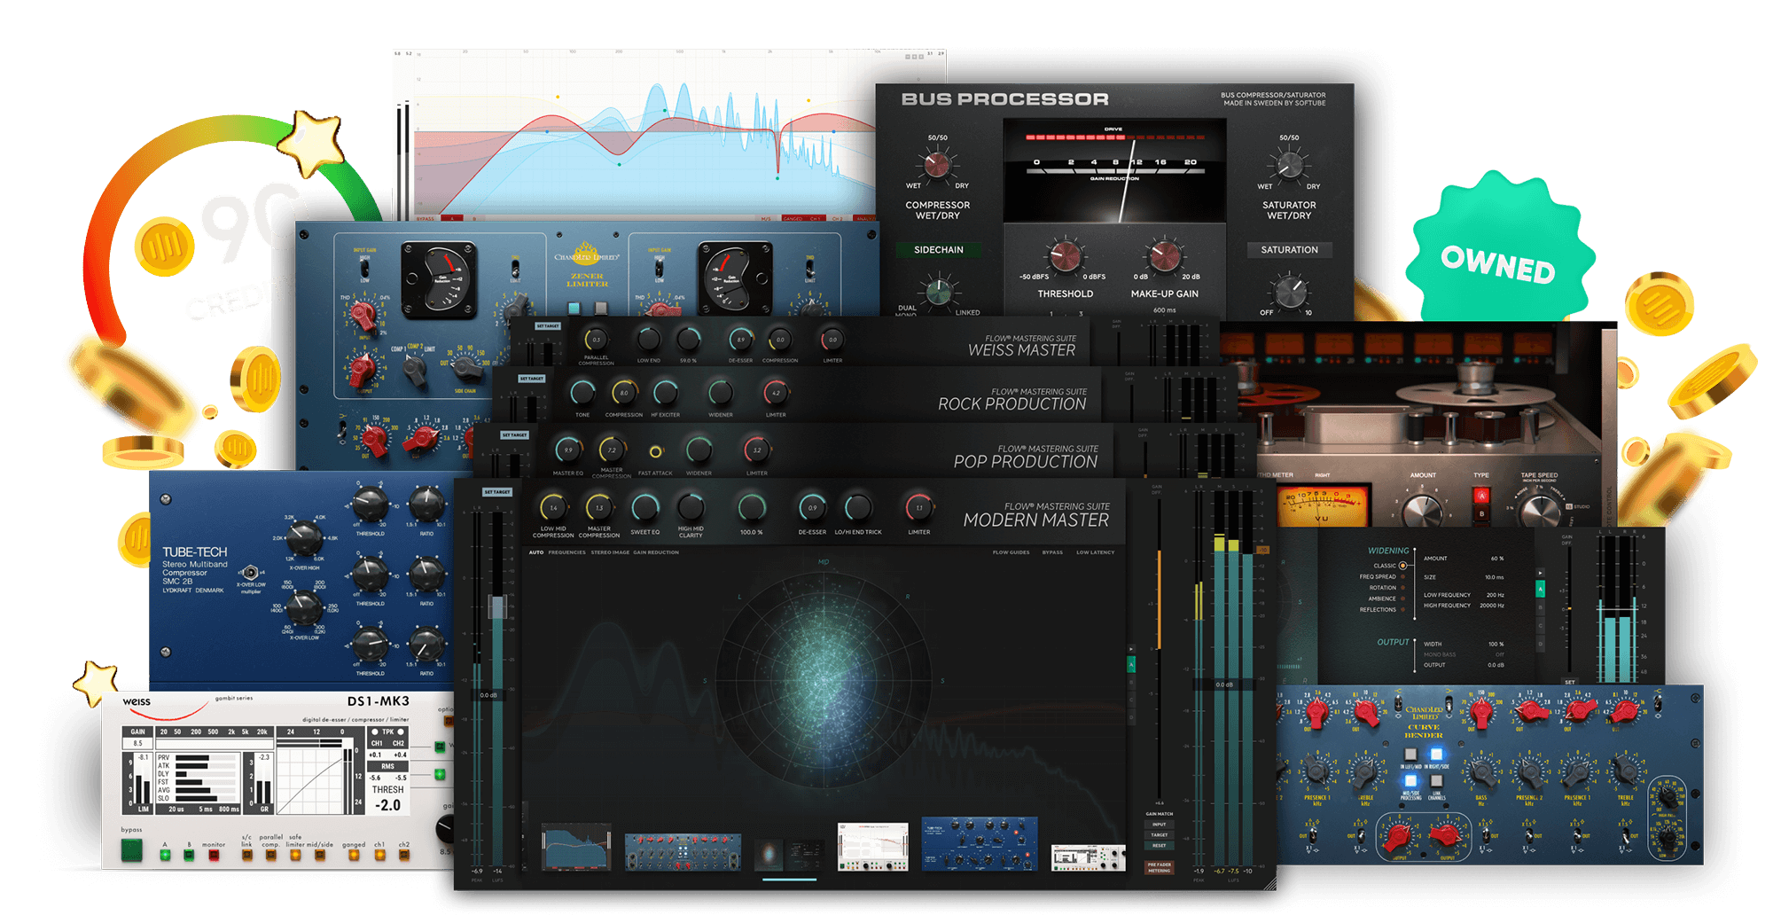The image size is (1773, 923).
Task: Enable parallel comp. on Weiss DS1-MK3
Action: [x=271, y=856]
